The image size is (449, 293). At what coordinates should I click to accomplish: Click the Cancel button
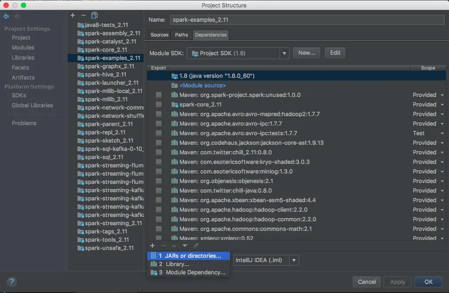(x=367, y=282)
